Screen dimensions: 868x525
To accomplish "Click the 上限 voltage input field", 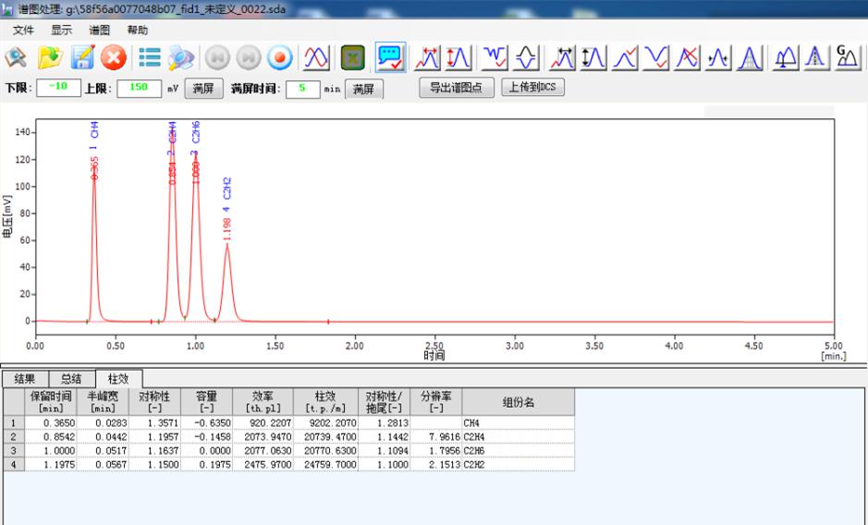I will pos(139,89).
